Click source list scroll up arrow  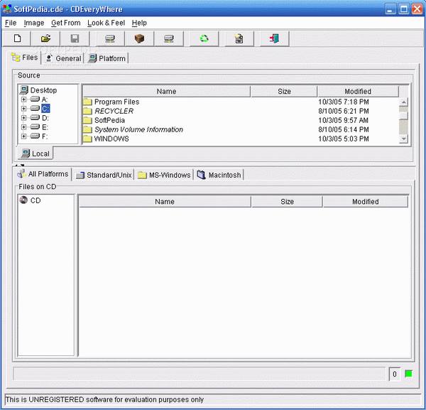pos(404,102)
